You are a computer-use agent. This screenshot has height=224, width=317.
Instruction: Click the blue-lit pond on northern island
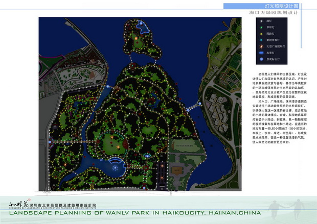(144, 28)
